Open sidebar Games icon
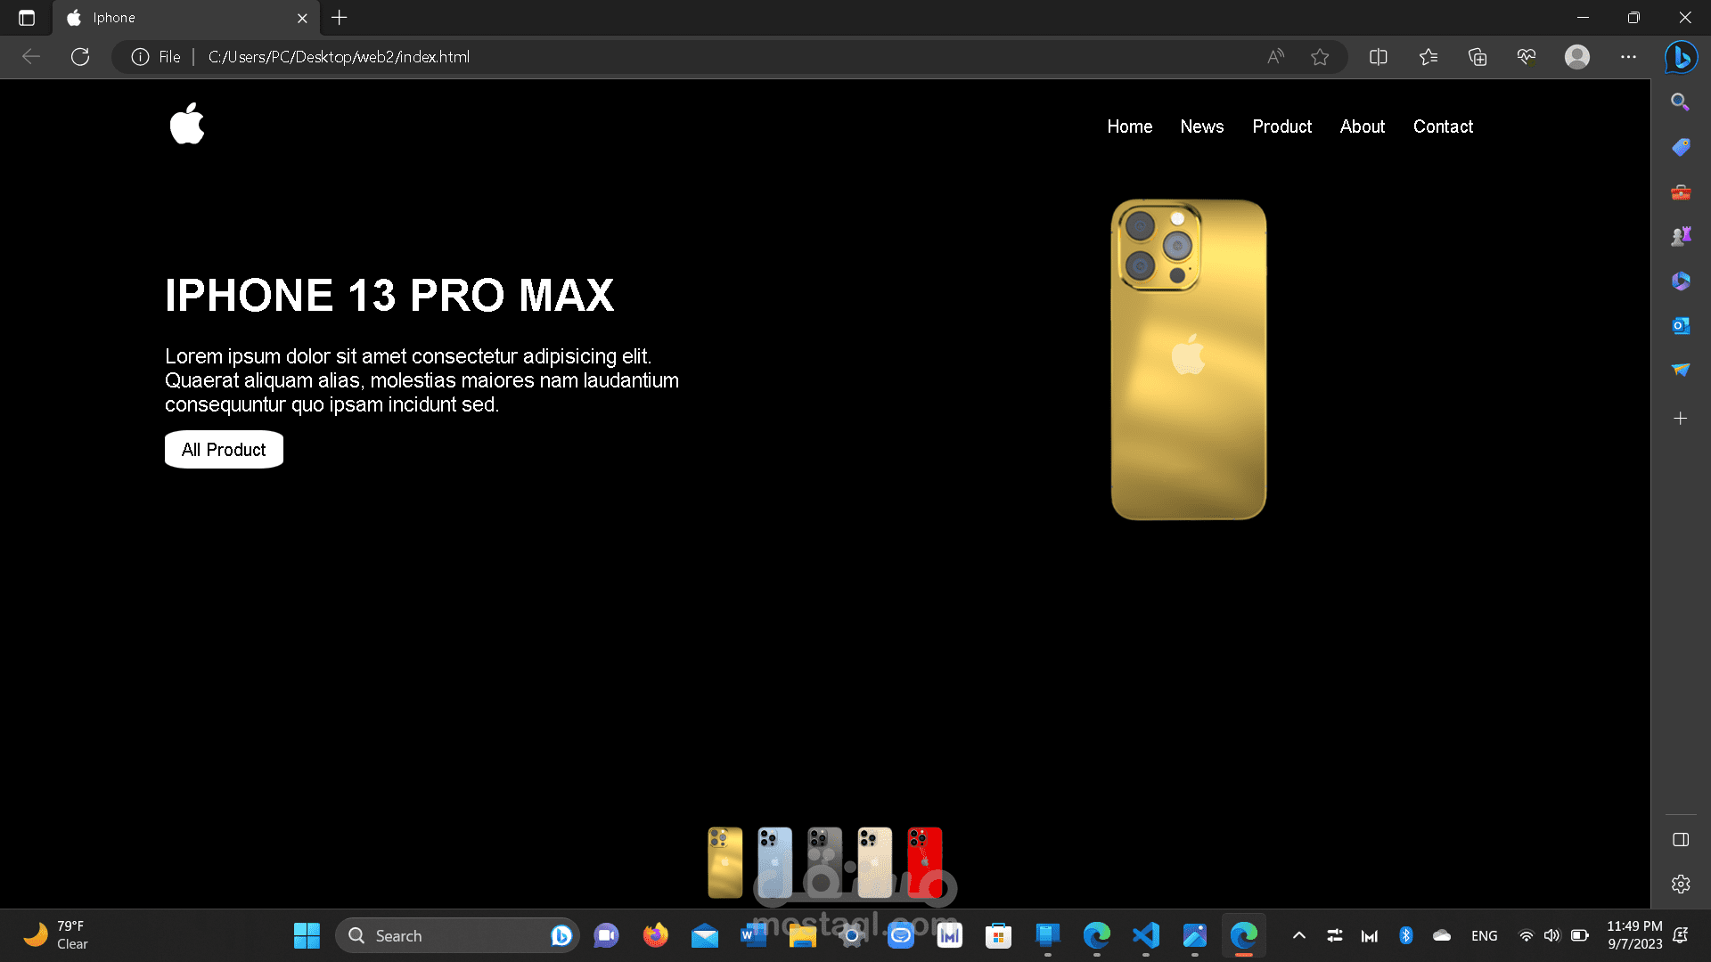The image size is (1711, 962). (x=1681, y=236)
